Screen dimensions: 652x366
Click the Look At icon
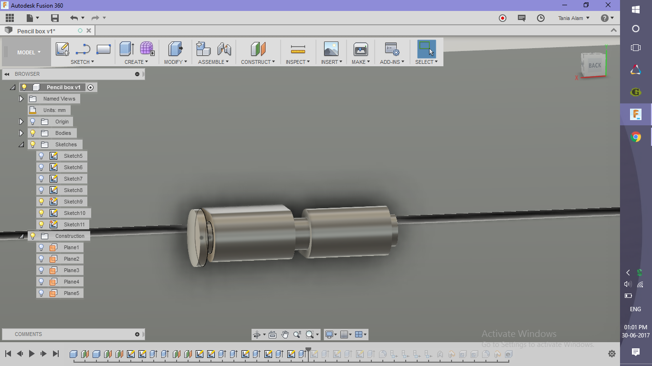273,335
